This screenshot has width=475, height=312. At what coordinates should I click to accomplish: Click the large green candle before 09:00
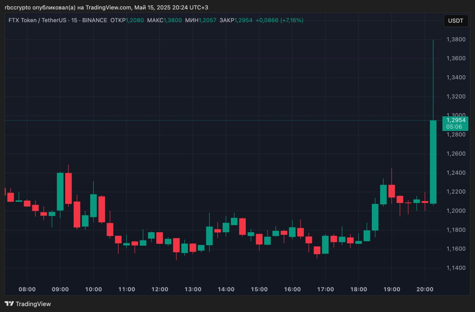60,191
